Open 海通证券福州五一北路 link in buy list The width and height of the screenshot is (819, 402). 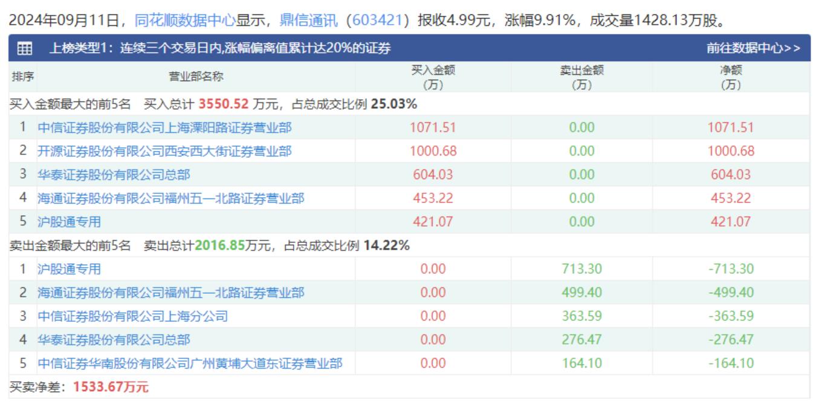pos(171,198)
